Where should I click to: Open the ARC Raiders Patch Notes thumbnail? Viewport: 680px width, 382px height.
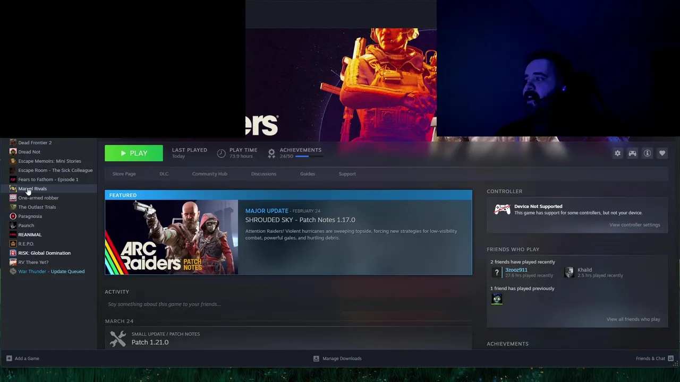171,237
